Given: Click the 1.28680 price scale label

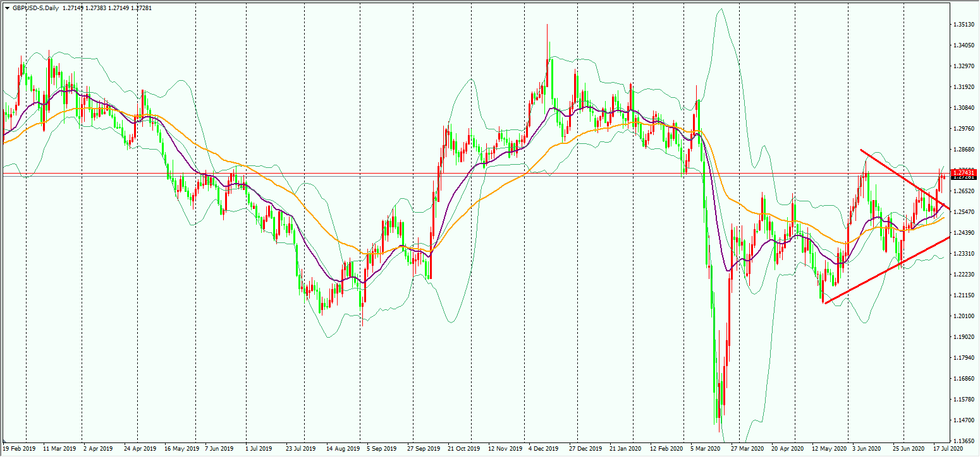Looking at the screenshot, I should [x=963, y=150].
